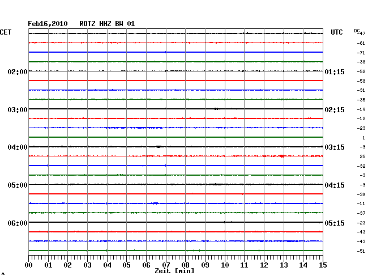This screenshot has height=280, width=368.
Task: Pick minute 03 on the time axis
Action: tap(87, 265)
